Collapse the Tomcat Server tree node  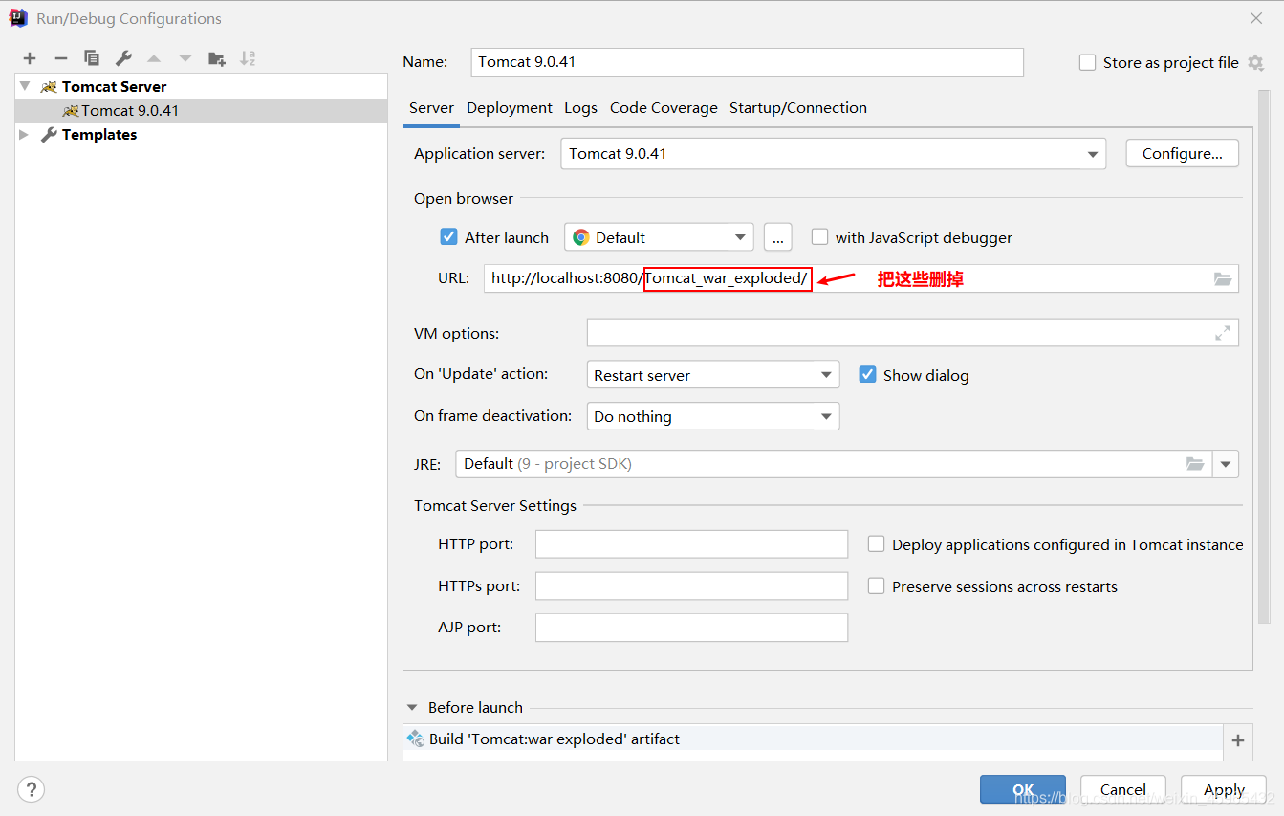[25, 86]
